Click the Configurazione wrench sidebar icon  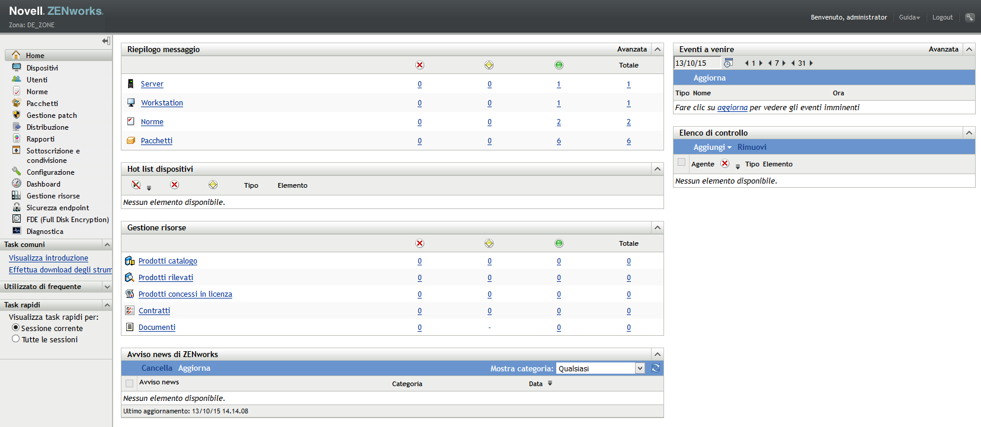pyautogui.click(x=17, y=172)
